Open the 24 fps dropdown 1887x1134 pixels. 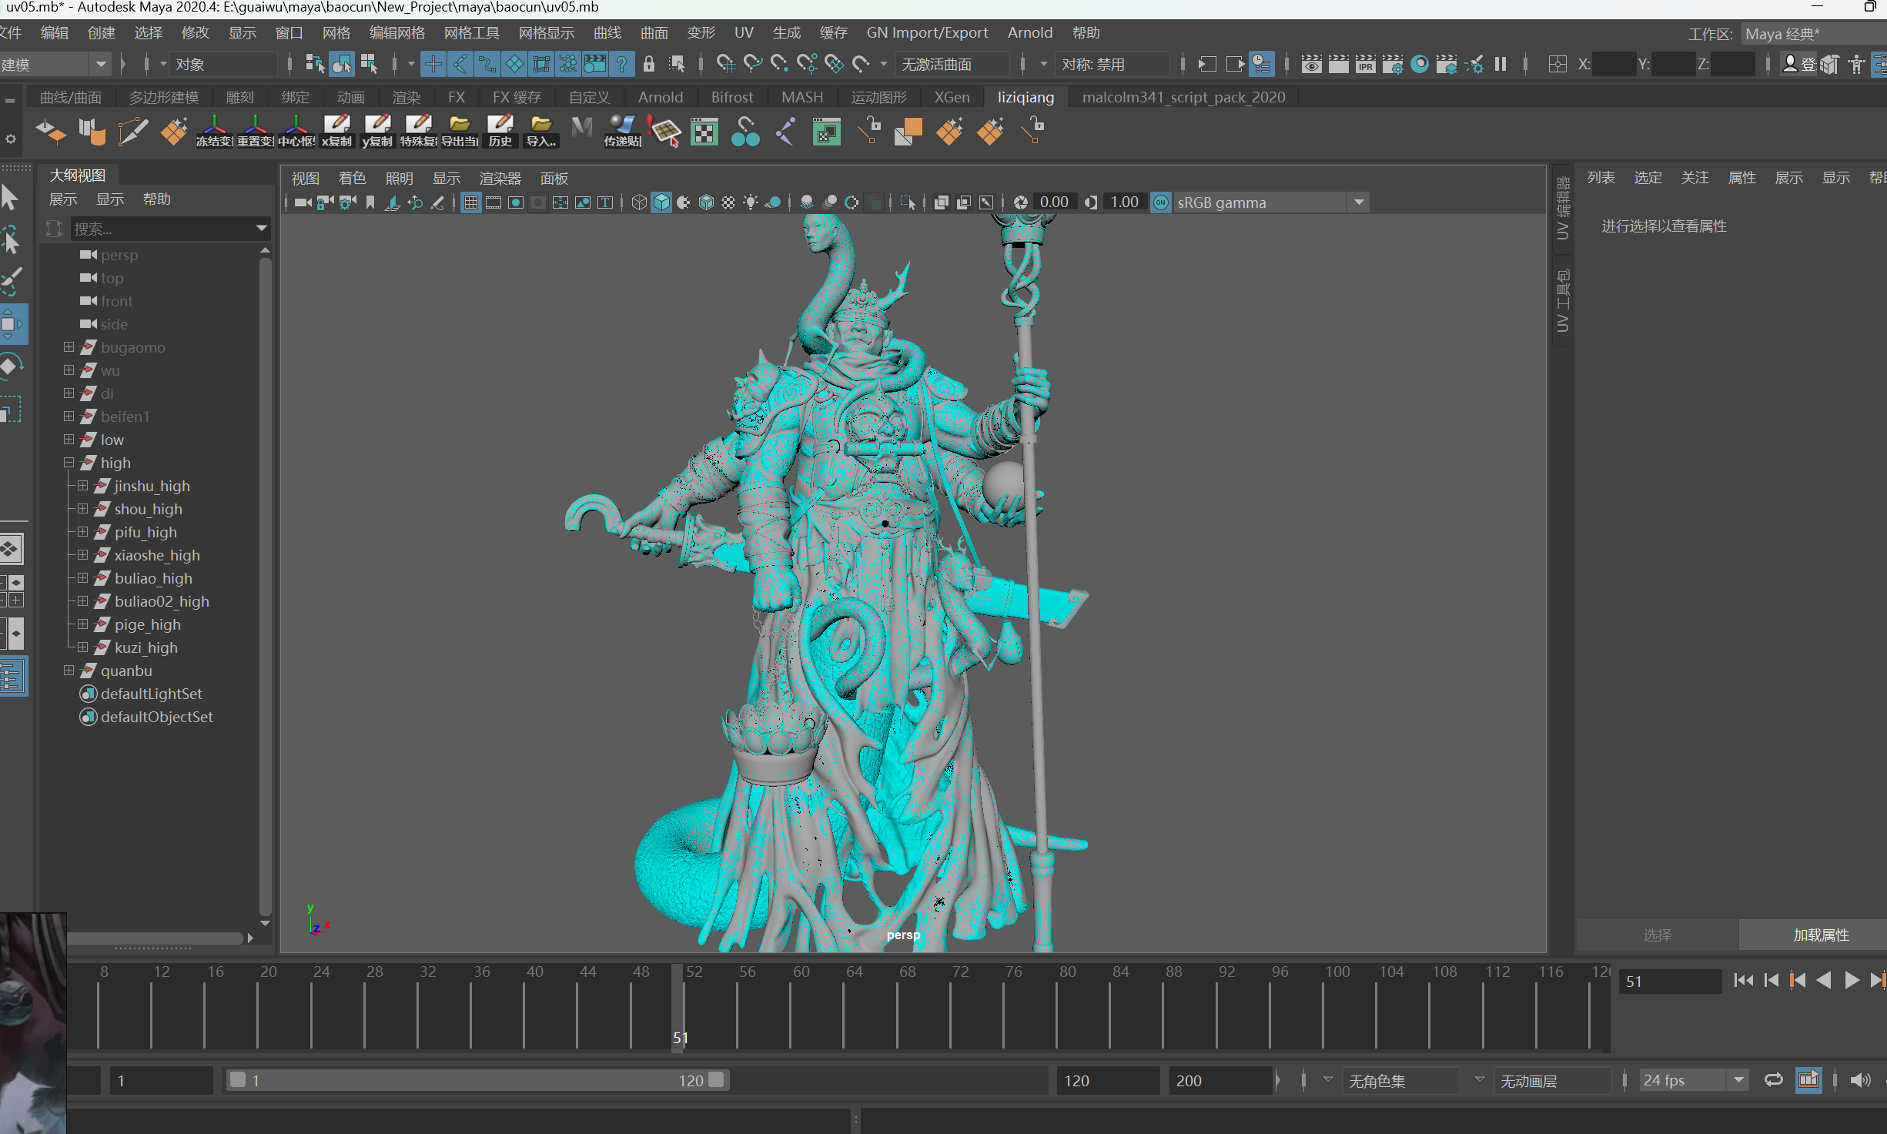click(x=1738, y=1080)
